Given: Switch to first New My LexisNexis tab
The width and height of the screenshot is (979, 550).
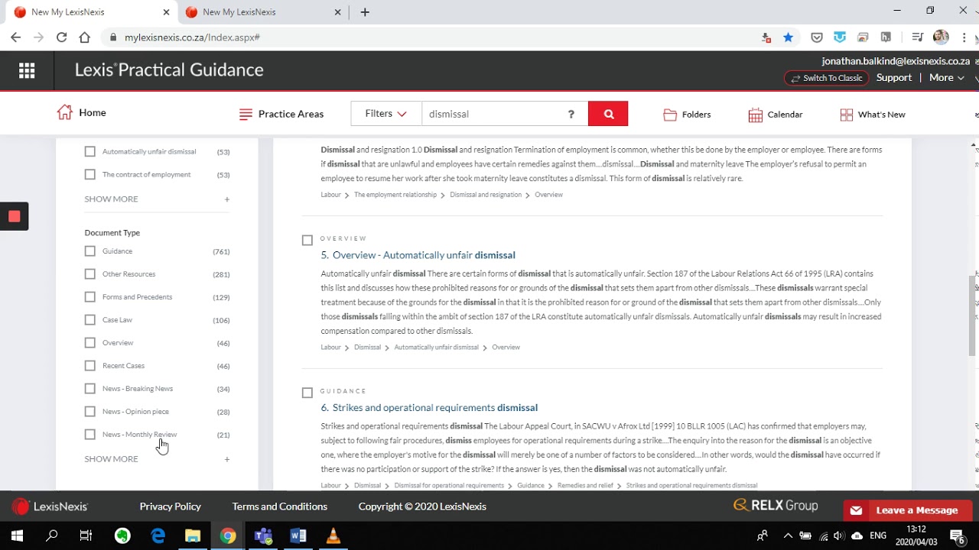Looking at the screenshot, I should click(x=90, y=12).
